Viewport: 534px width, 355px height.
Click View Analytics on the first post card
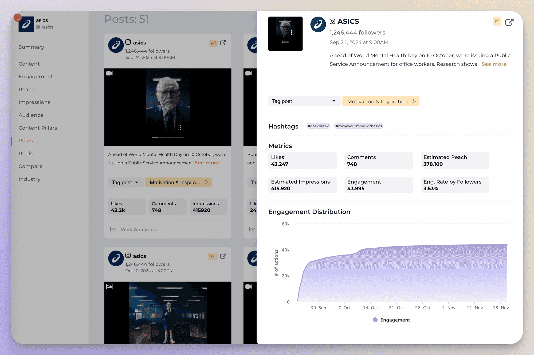(138, 229)
